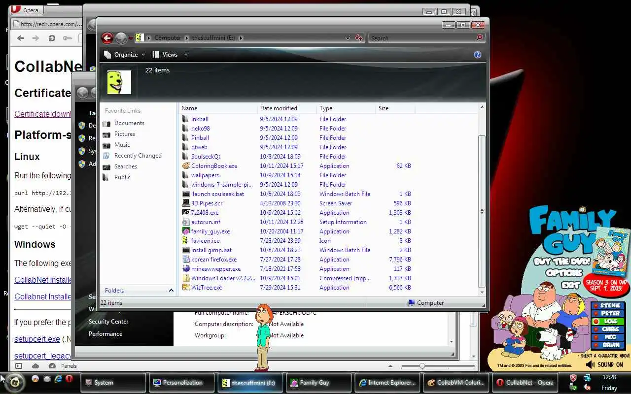Select the korean firefox.exe icon
The height and width of the screenshot is (394, 631).
(x=186, y=259)
